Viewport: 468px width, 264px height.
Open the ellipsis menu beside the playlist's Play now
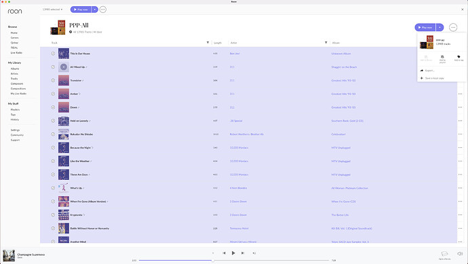[x=453, y=27]
